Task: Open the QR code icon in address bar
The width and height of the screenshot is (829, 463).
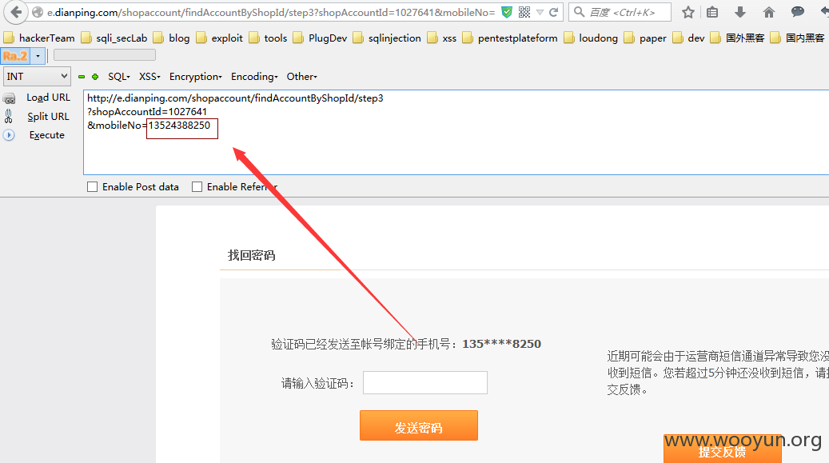Action: 524,12
